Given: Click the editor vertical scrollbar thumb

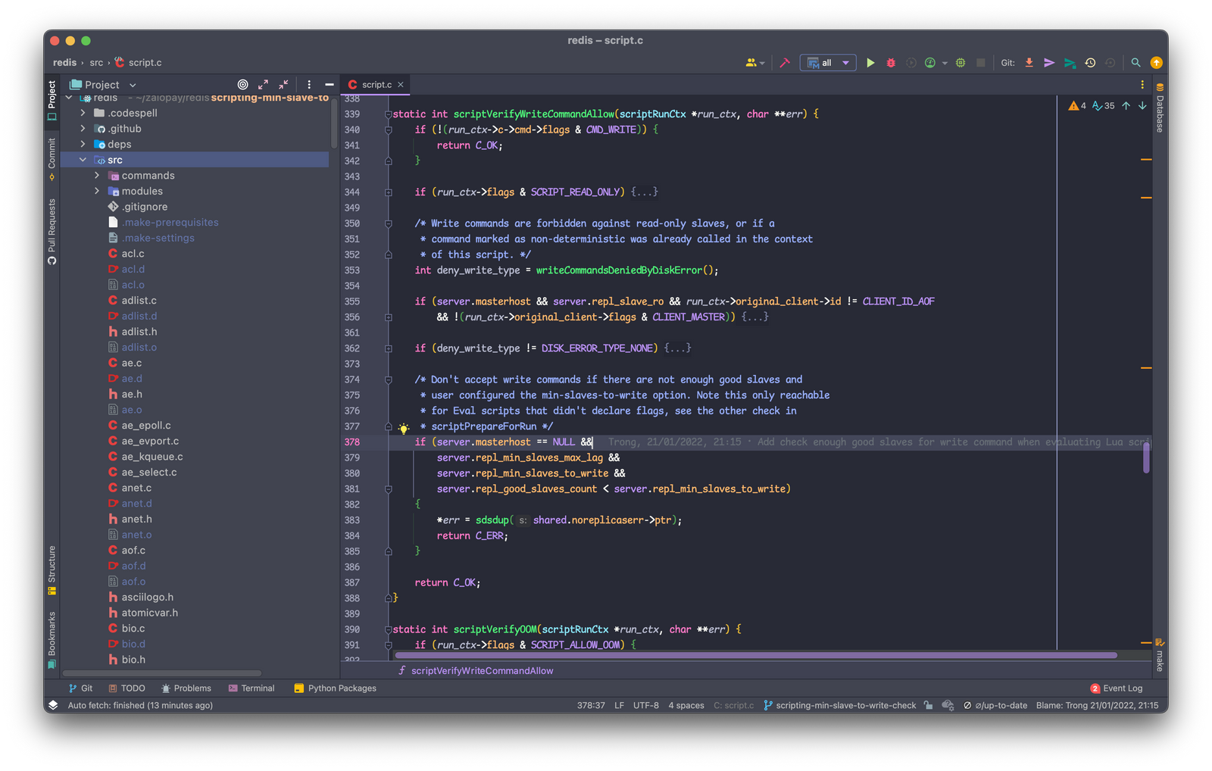Looking at the screenshot, I should (1146, 457).
